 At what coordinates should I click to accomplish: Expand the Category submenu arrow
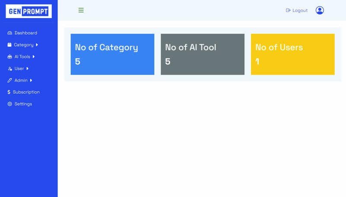[x=37, y=45]
